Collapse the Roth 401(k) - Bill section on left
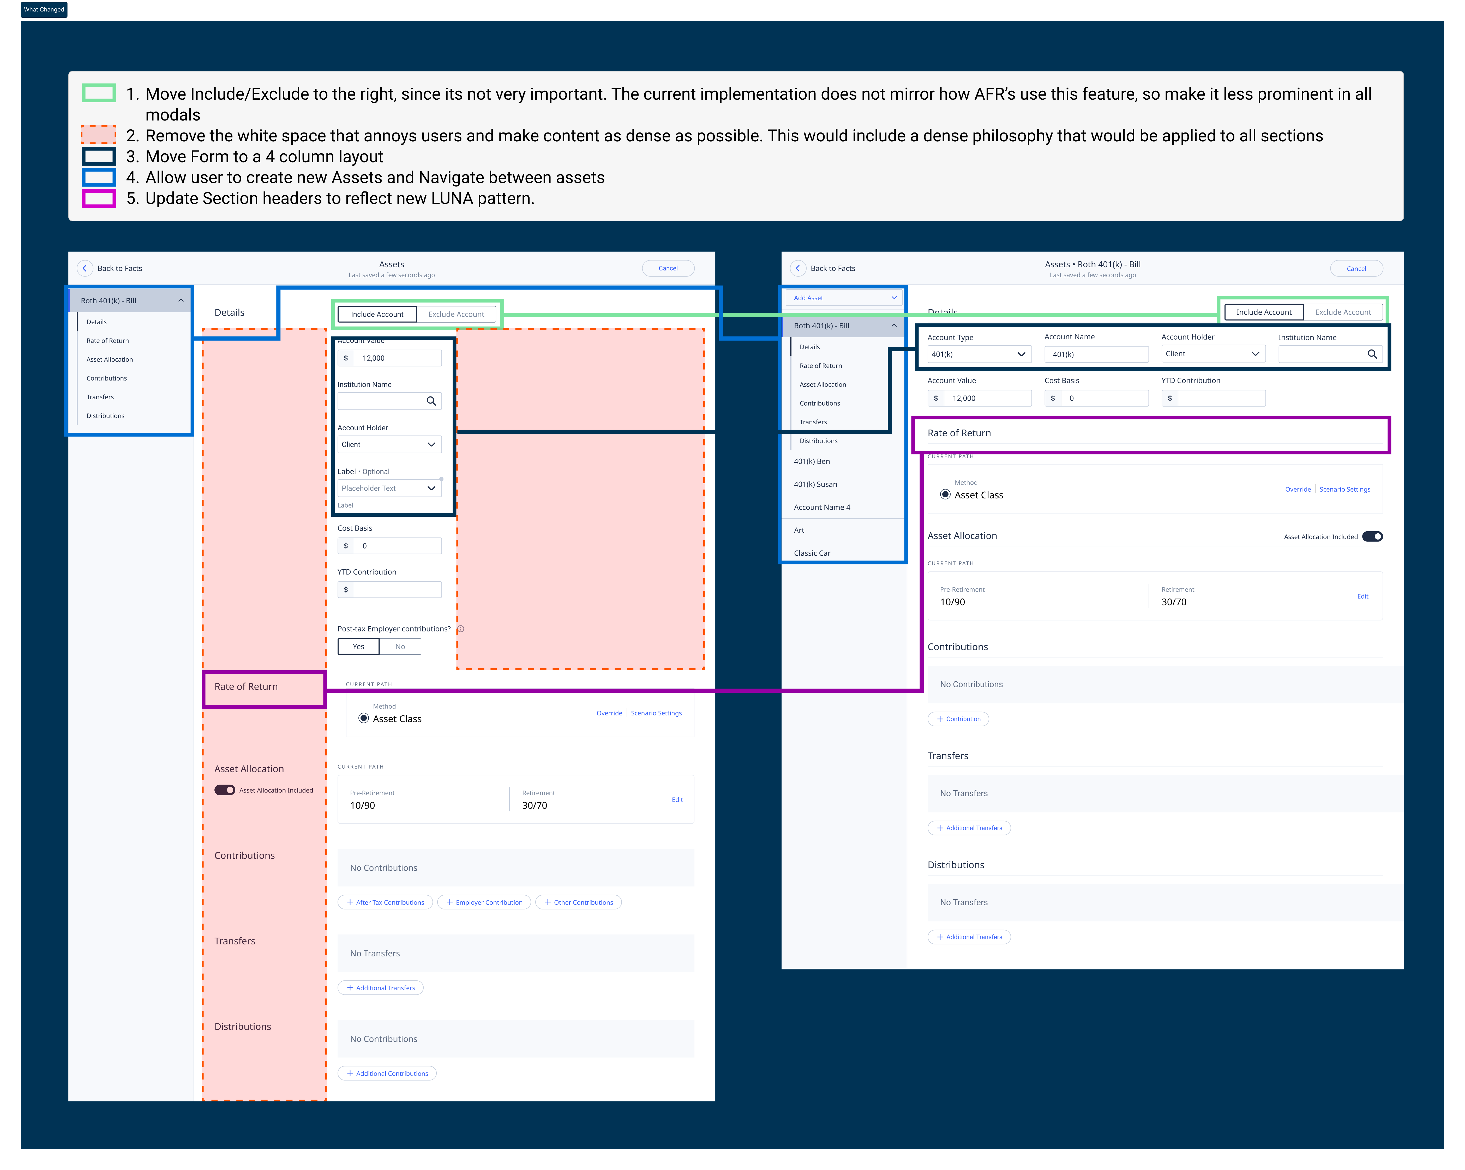This screenshot has height=1170, width=1465. coord(181,300)
